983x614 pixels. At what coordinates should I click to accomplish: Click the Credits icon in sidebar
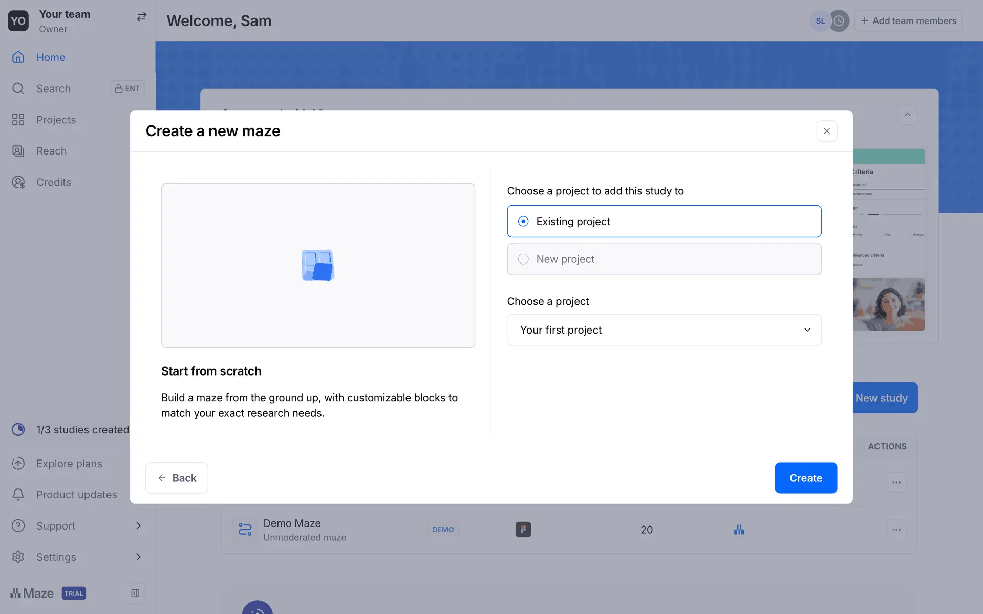(x=18, y=182)
